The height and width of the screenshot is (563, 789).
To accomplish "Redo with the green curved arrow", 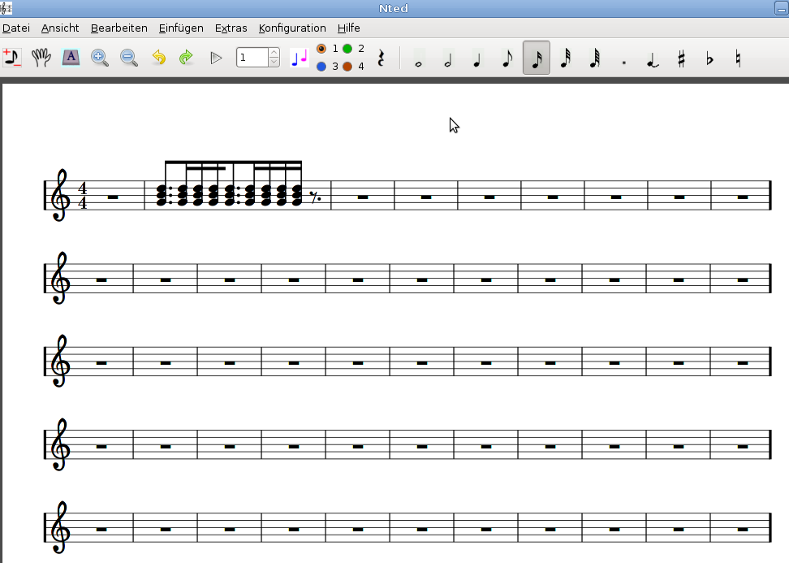I will click(x=187, y=58).
